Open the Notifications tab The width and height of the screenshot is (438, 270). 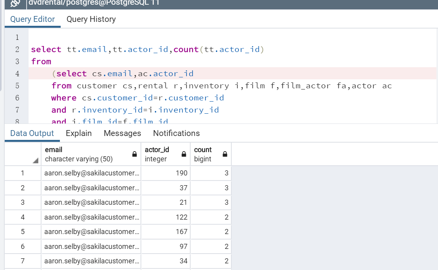point(176,133)
